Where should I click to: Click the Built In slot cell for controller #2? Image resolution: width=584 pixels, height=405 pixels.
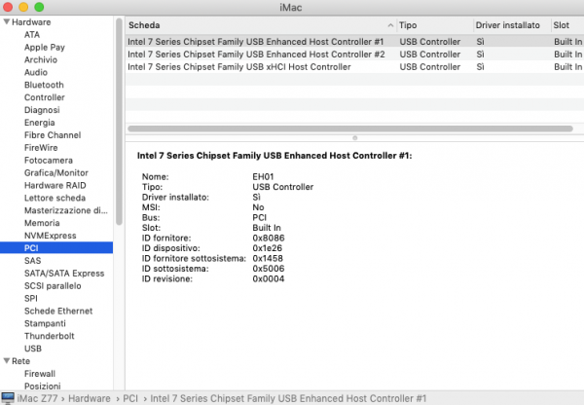(568, 55)
